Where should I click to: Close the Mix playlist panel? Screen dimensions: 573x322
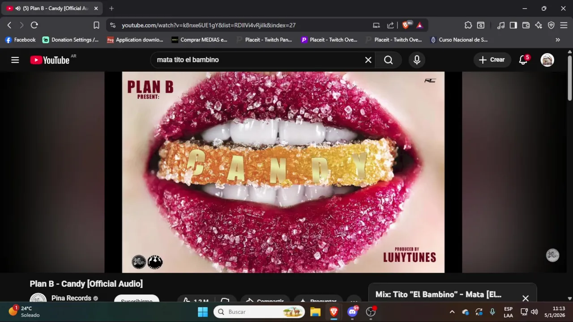(x=525, y=298)
